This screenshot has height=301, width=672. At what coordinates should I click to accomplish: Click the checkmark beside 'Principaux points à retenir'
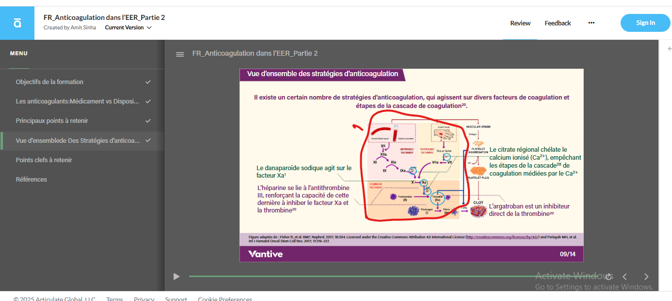coord(148,121)
